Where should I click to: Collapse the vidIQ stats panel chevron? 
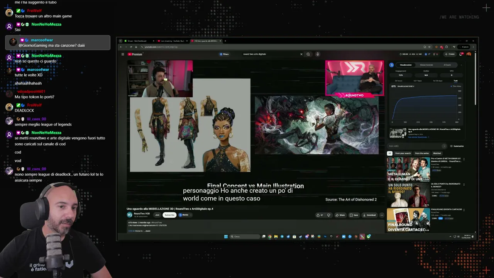(461, 65)
